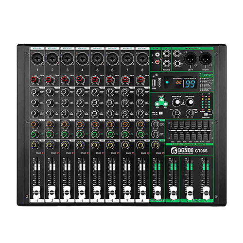Click the LEFT main XLR output connector
Image resolution: width=243 pixels, height=243 pixels.
[x=191, y=59]
